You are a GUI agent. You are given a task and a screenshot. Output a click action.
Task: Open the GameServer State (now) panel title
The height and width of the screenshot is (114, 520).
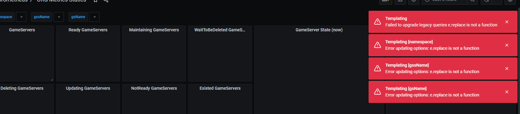[319, 30]
